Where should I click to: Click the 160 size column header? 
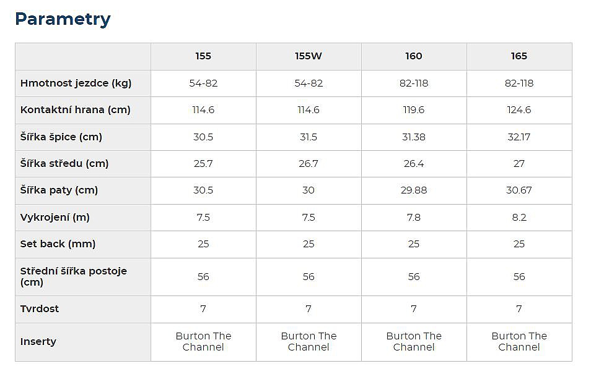(414, 56)
